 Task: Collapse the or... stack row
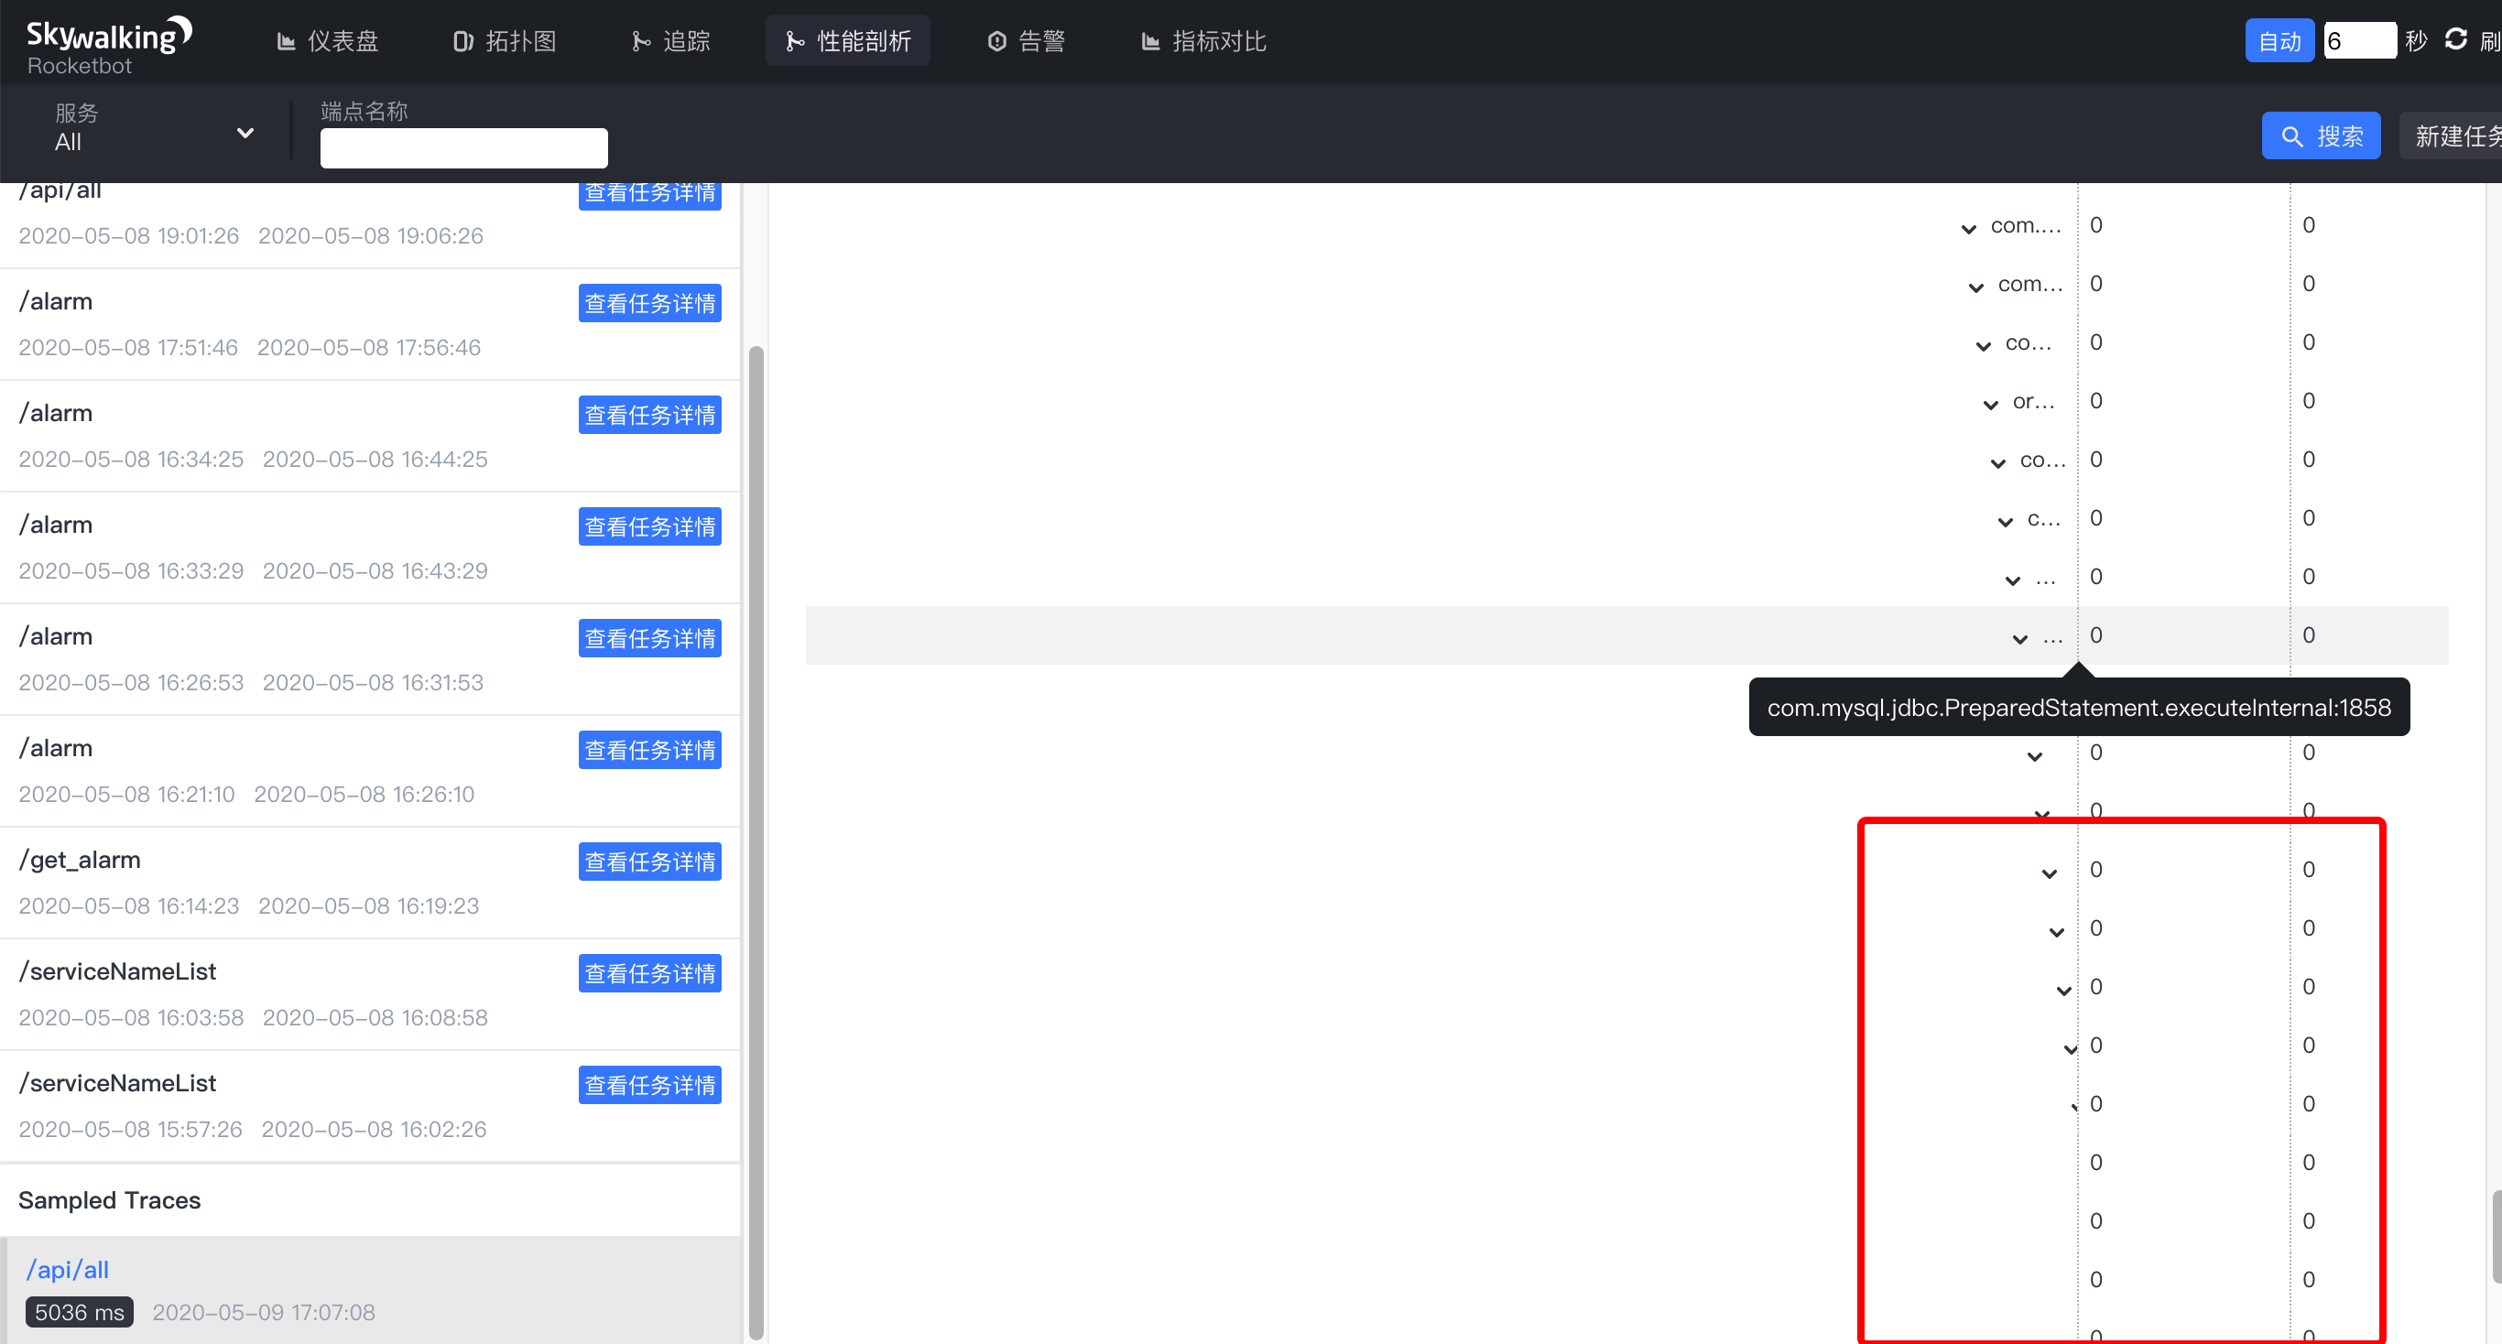pyautogui.click(x=1990, y=405)
